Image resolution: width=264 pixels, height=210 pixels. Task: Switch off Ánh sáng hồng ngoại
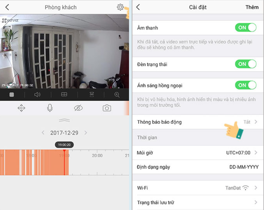point(246,85)
